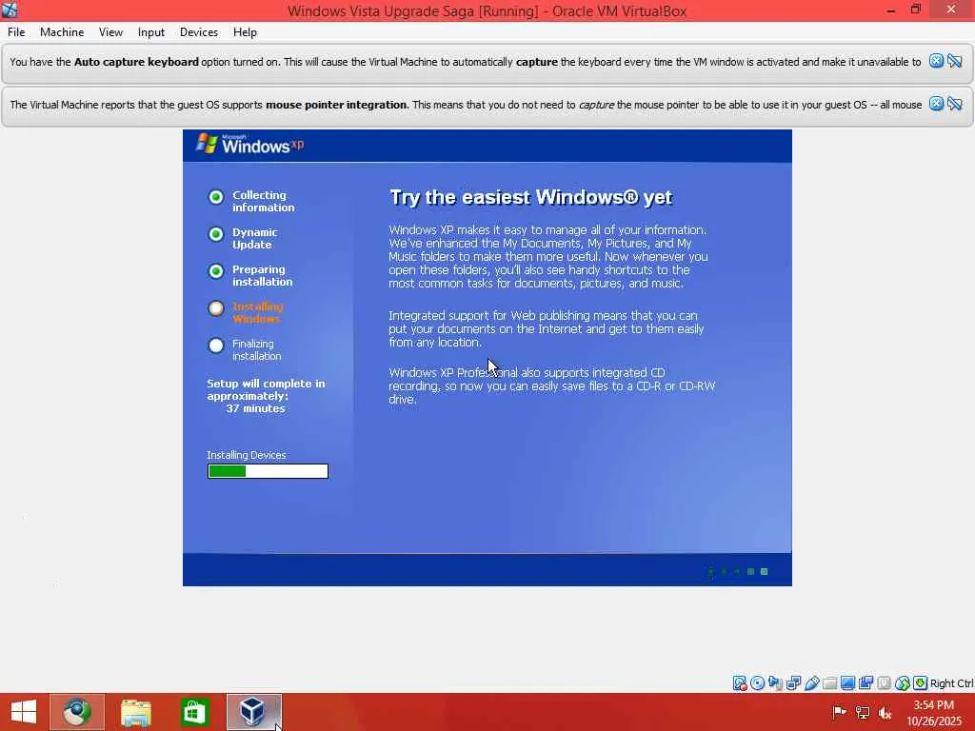Click the shared folders status icon

tap(829, 683)
